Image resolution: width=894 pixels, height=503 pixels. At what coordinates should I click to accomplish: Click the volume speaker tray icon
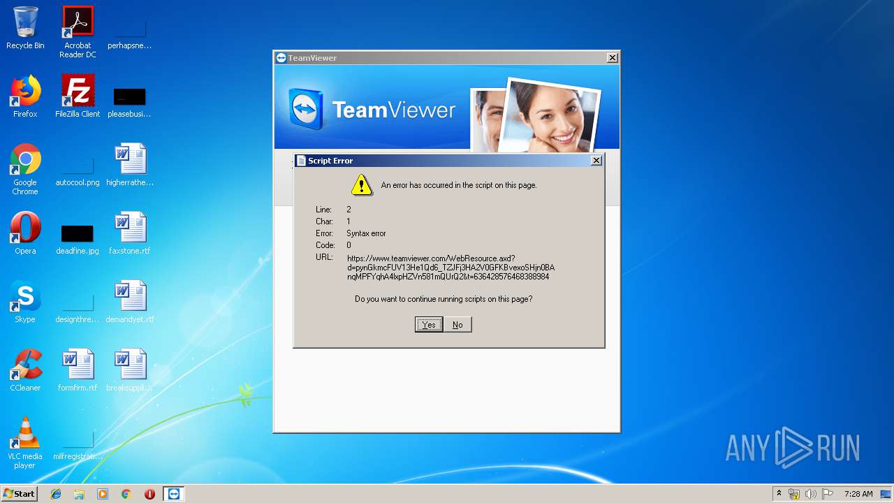point(811,494)
